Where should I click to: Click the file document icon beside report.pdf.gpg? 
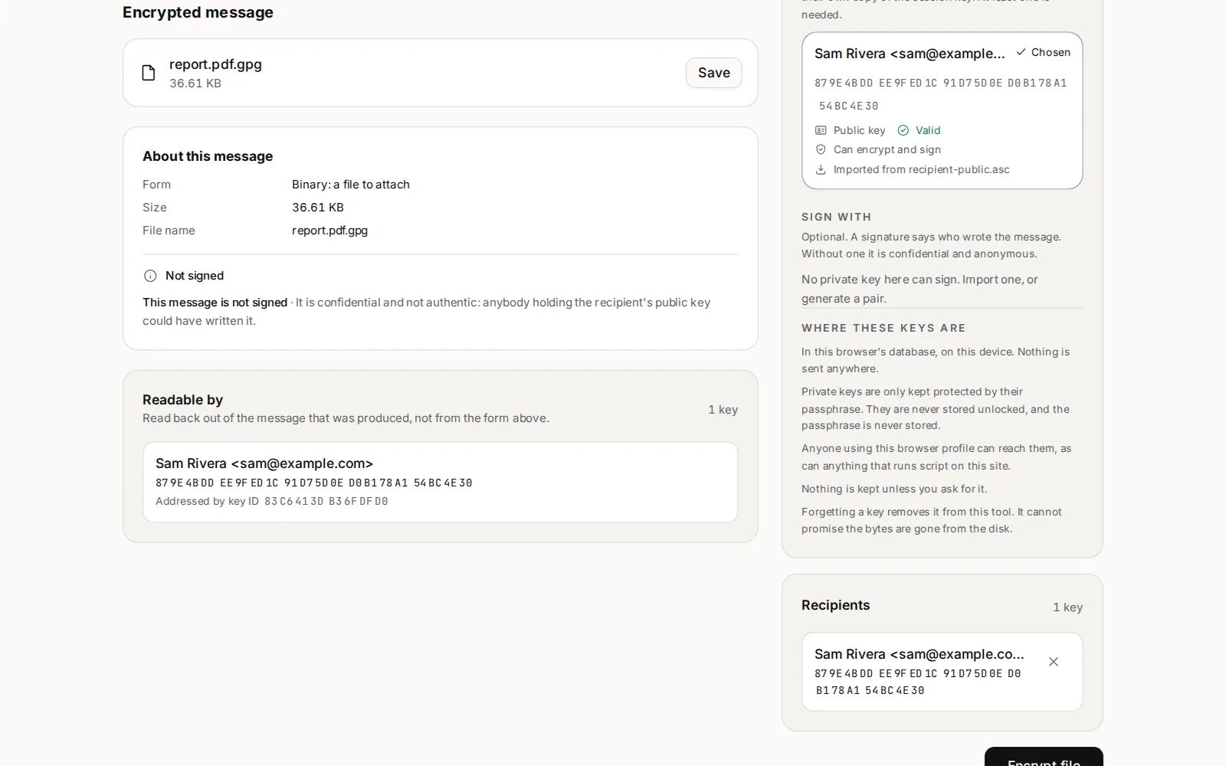tap(149, 73)
